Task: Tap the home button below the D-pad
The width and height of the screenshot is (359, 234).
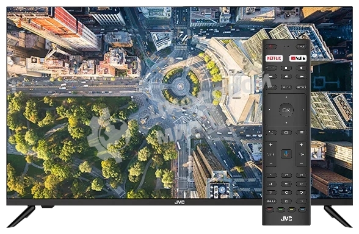Action: [x=286, y=132]
